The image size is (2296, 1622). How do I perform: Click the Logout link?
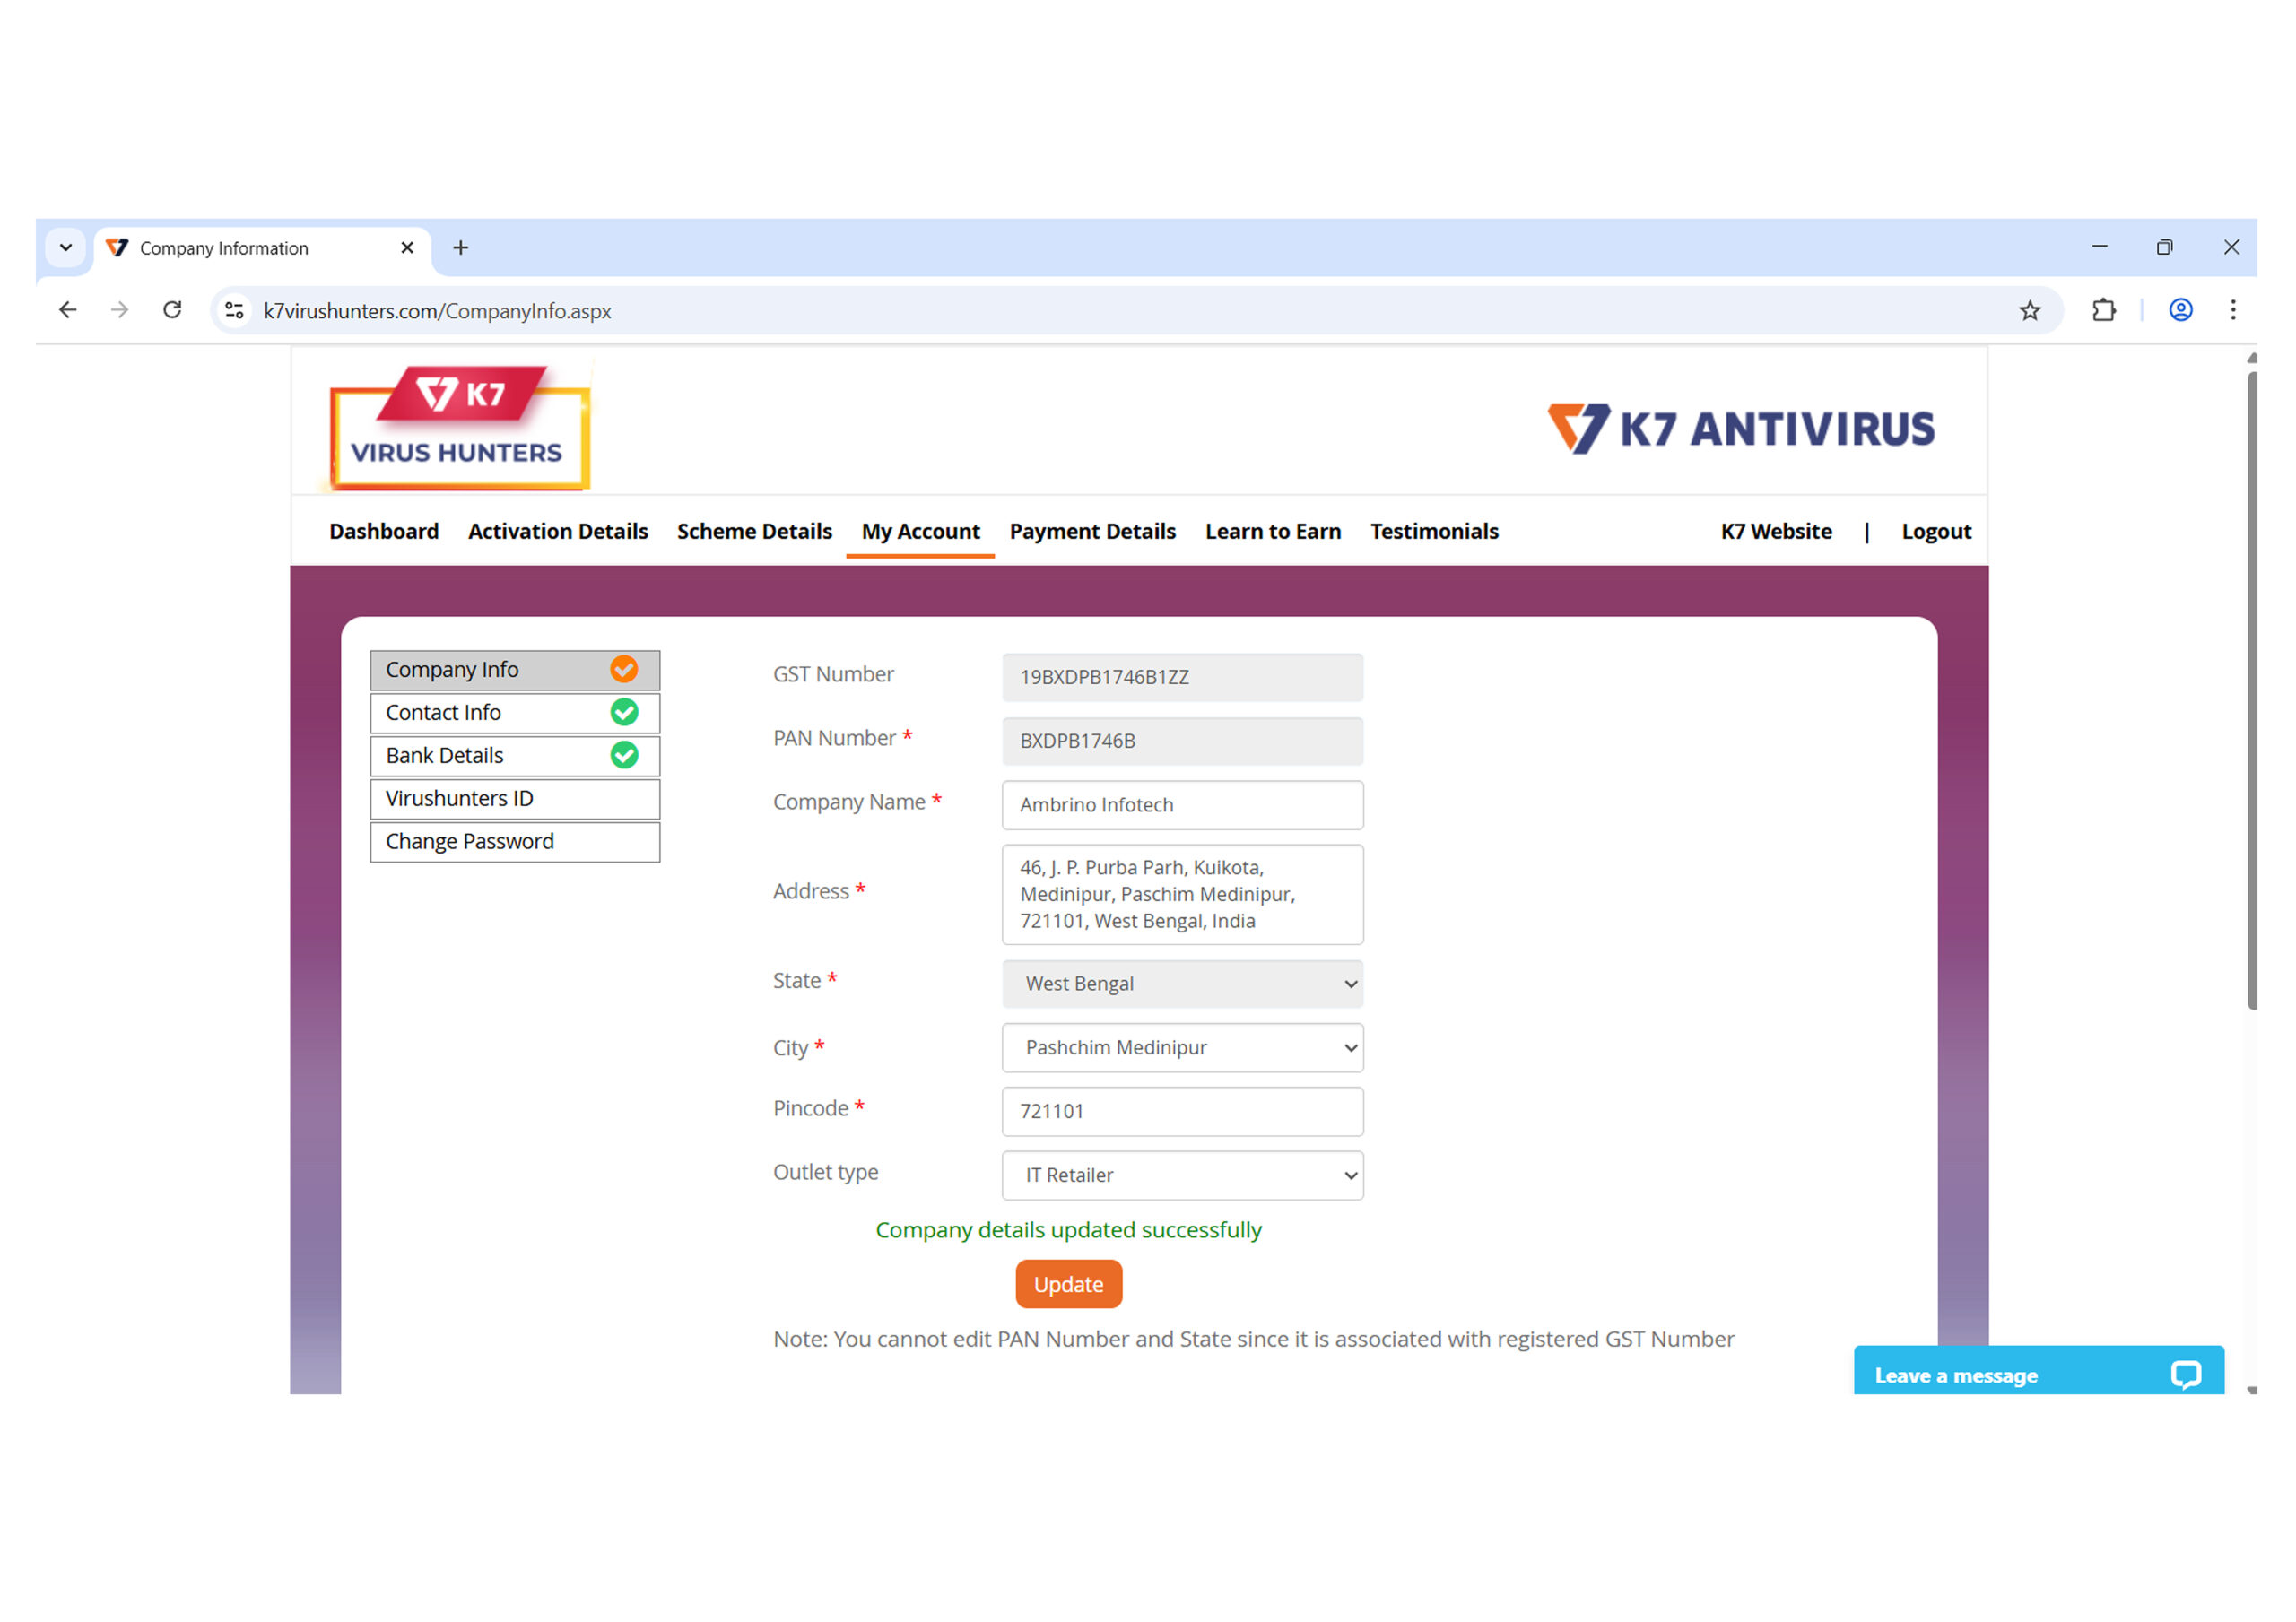[x=1935, y=532]
